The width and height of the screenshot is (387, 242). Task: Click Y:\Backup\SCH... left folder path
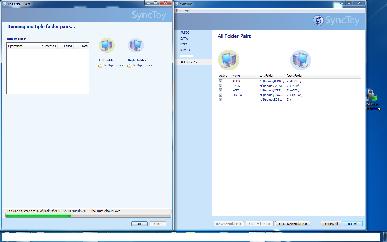[x=271, y=99]
